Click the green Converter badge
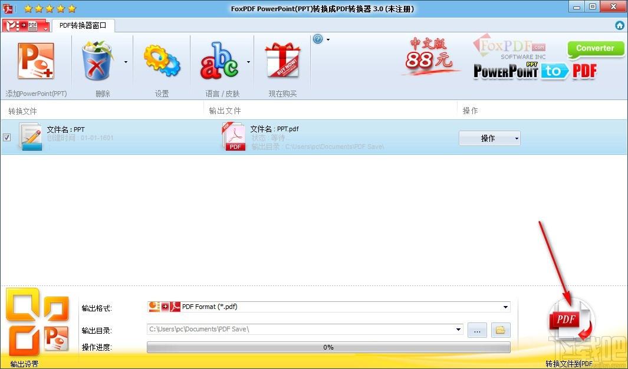628x369 pixels. [595, 49]
